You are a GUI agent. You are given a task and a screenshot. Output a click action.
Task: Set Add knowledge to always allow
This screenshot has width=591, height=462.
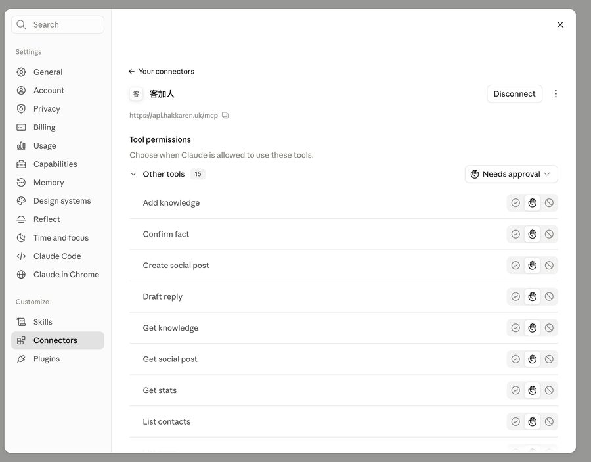pyautogui.click(x=515, y=203)
